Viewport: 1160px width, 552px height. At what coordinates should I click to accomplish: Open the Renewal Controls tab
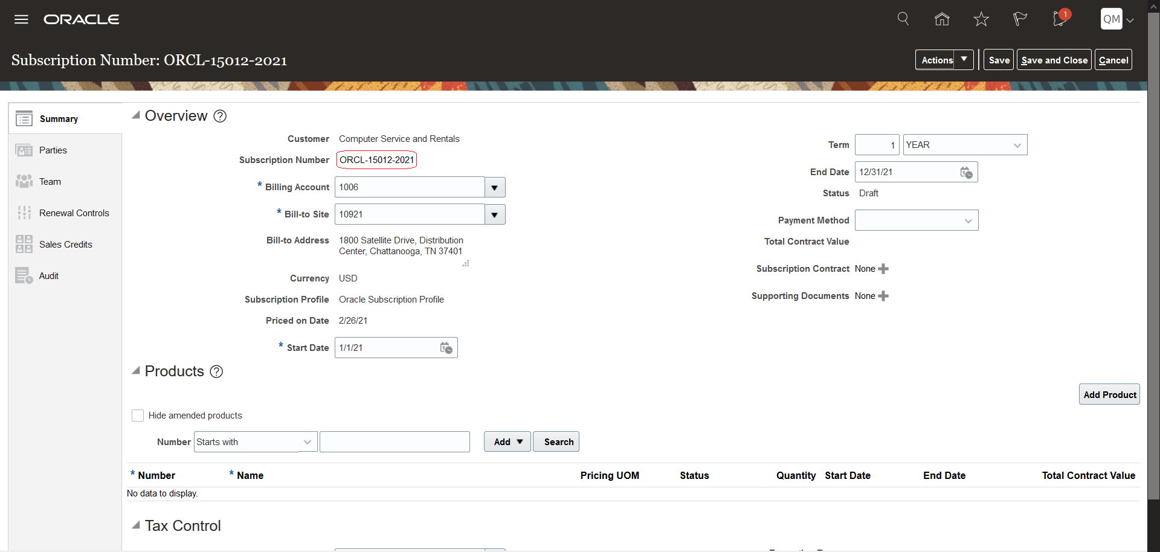tap(65, 213)
